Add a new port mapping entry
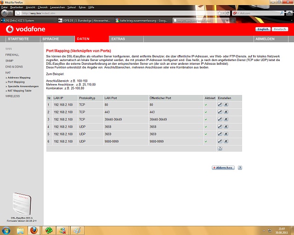This screenshot has width=294, height=235. (220, 148)
